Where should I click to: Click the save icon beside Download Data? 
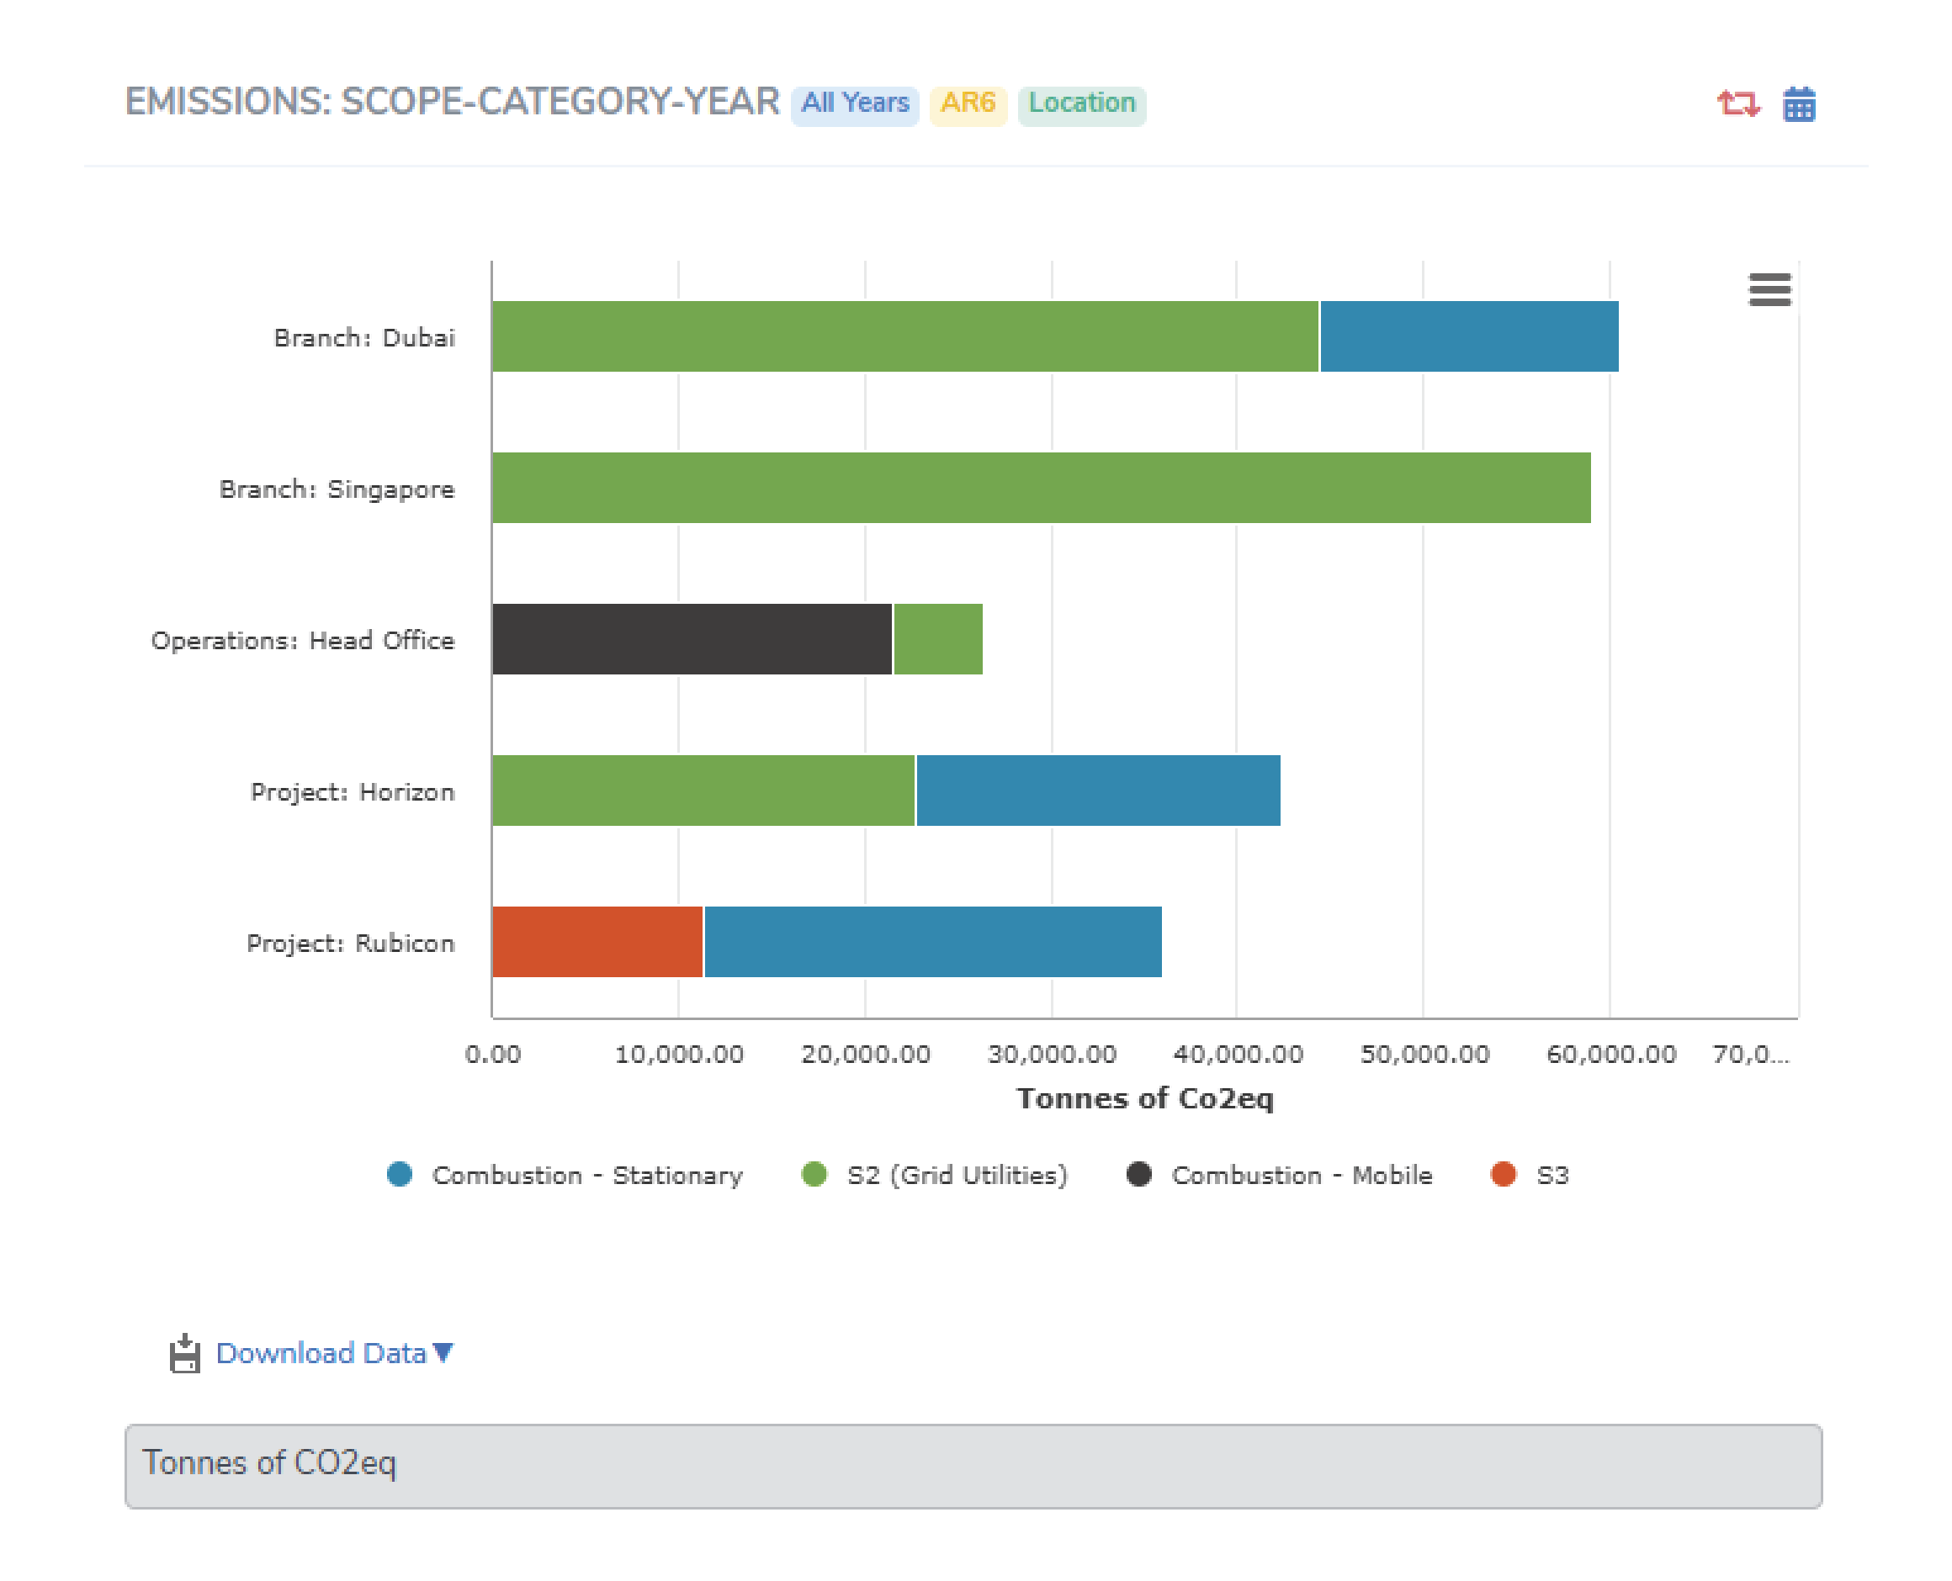click(185, 1353)
